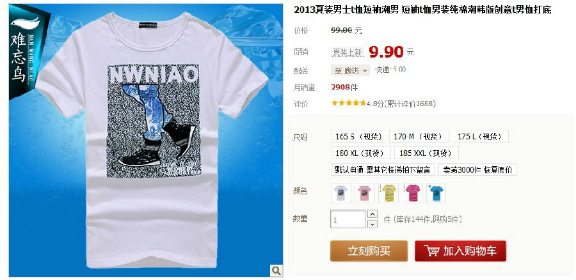Select the pink t-shirt color thumbnail
This screenshot has width=576, height=280.
pyautogui.click(x=364, y=193)
